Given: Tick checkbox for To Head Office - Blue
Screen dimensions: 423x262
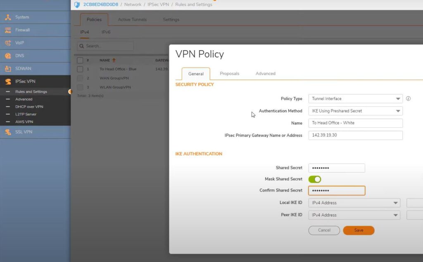Looking at the screenshot, I should point(80,69).
